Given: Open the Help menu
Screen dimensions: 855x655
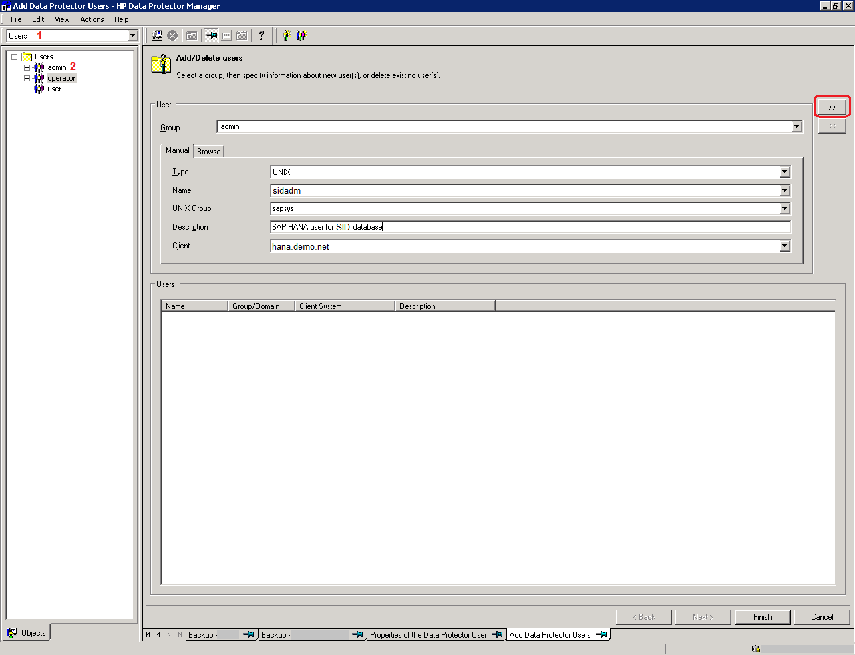Looking at the screenshot, I should pyautogui.click(x=121, y=19).
